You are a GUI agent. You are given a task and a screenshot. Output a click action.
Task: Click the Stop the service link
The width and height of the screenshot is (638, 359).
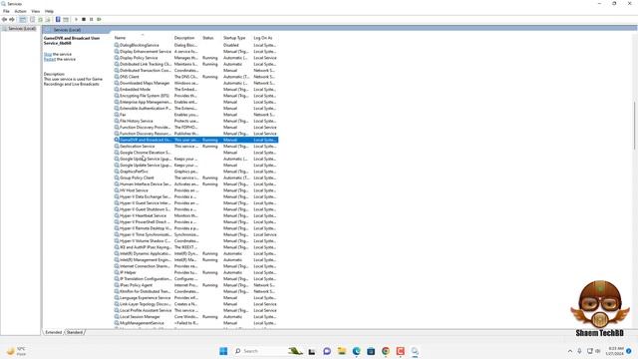[x=48, y=54]
